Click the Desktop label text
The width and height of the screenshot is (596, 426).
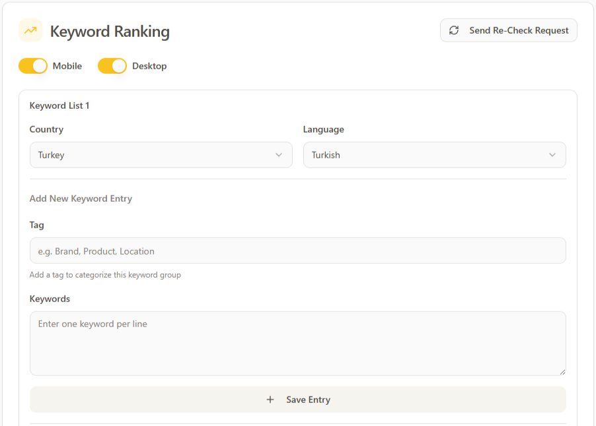pos(149,66)
